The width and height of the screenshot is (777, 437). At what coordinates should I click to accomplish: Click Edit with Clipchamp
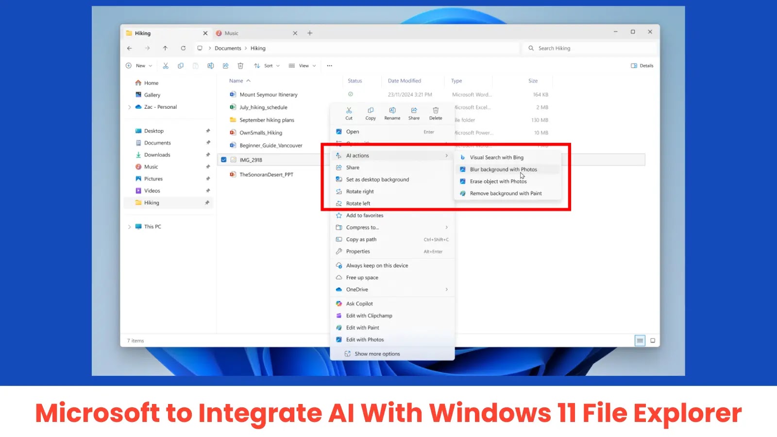tap(392, 316)
